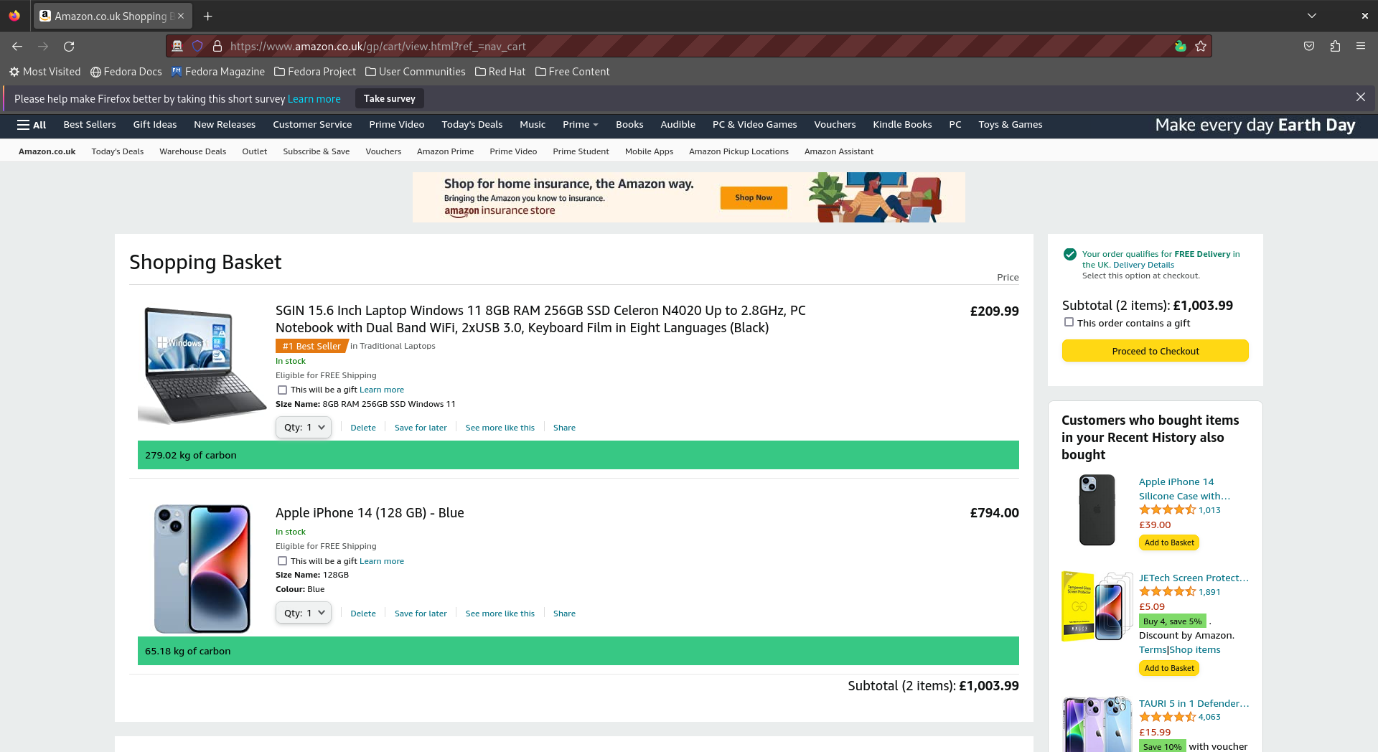Viewport: 1378px width, 752px height.
Task: Open Shop items link under JETech
Action: (1195, 650)
